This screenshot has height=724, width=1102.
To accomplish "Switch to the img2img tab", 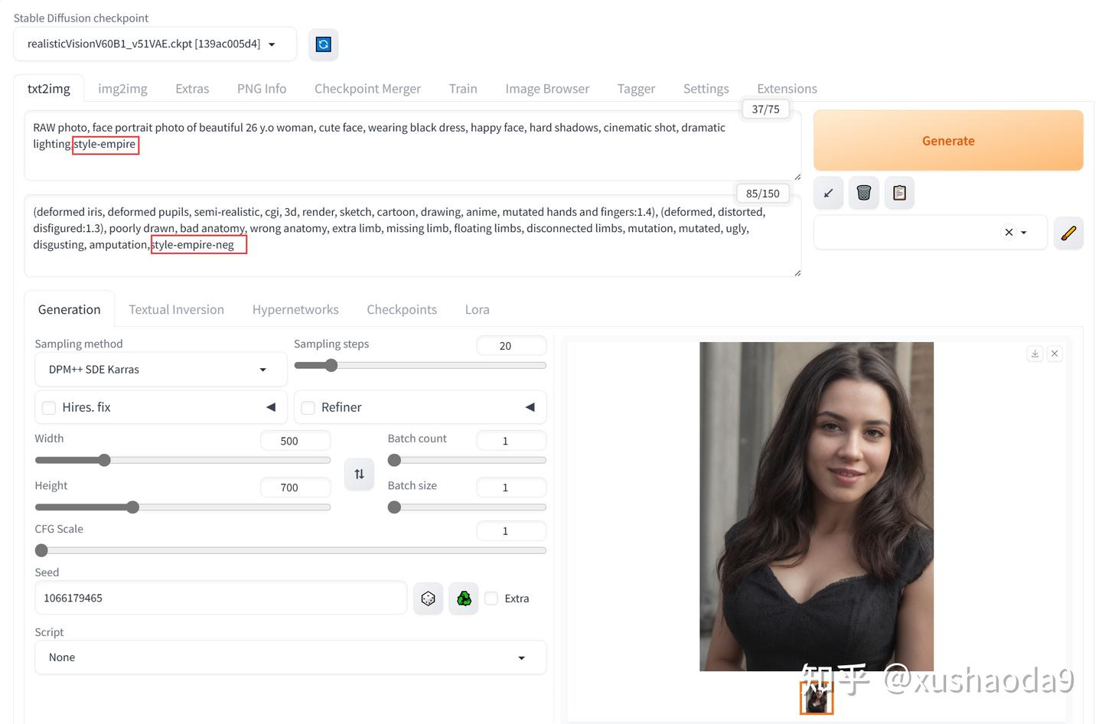I will point(122,89).
